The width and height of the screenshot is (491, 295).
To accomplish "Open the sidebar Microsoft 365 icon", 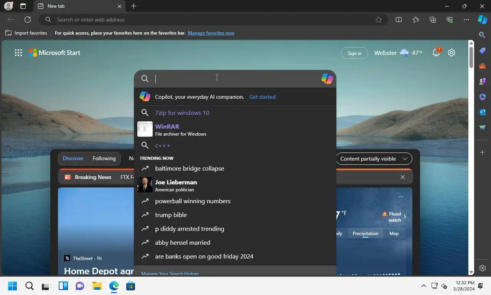I will point(483,97).
